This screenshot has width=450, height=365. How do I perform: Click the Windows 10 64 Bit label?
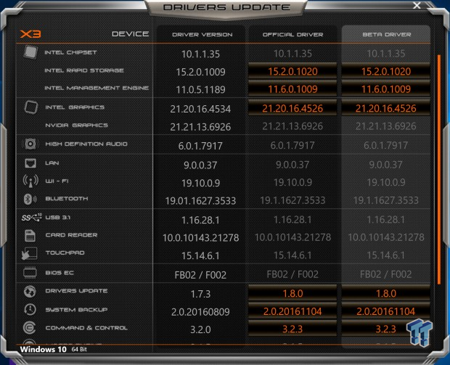[54, 349]
